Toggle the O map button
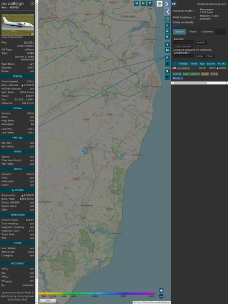 click(167, 31)
